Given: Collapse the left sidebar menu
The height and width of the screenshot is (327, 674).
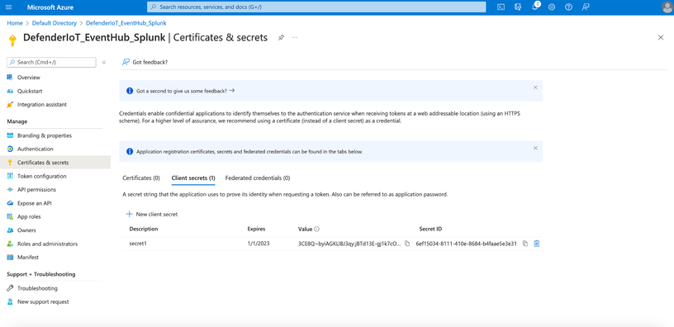Looking at the screenshot, I should click(104, 62).
